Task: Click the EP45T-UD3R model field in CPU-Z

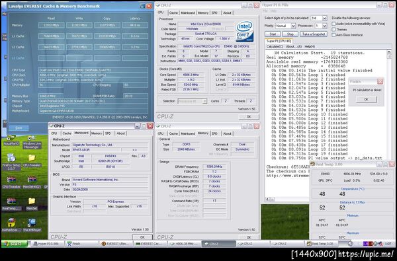Action: [96, 150]
